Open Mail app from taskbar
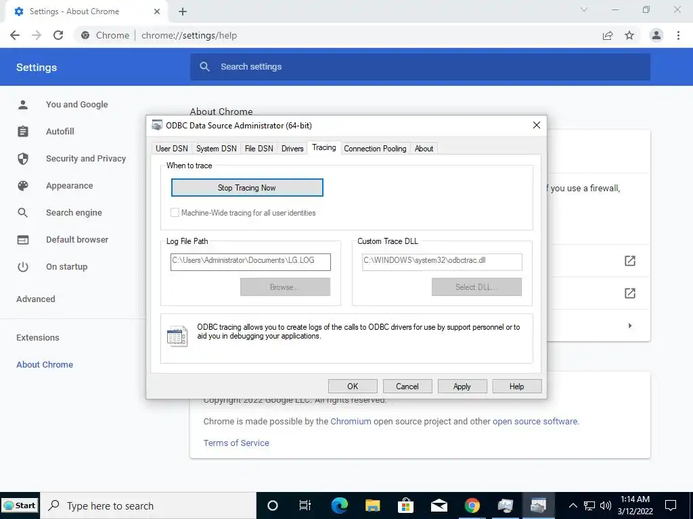The image size is (693, 519). (x=439, y=505)
